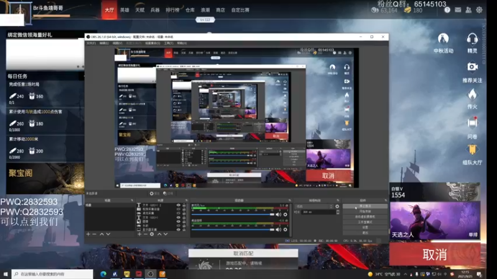Open the OBS 编辑(E) menu
Viewport: 497px width, 279px height.
click(104, 43)
